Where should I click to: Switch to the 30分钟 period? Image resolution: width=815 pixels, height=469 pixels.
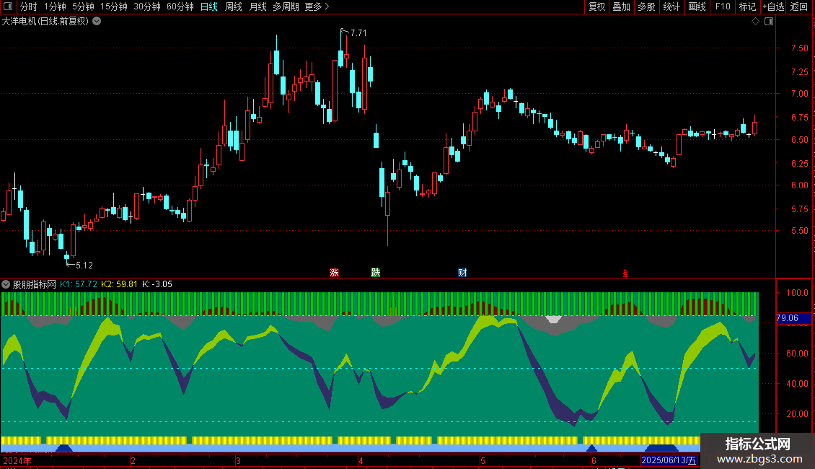point(147,6)
